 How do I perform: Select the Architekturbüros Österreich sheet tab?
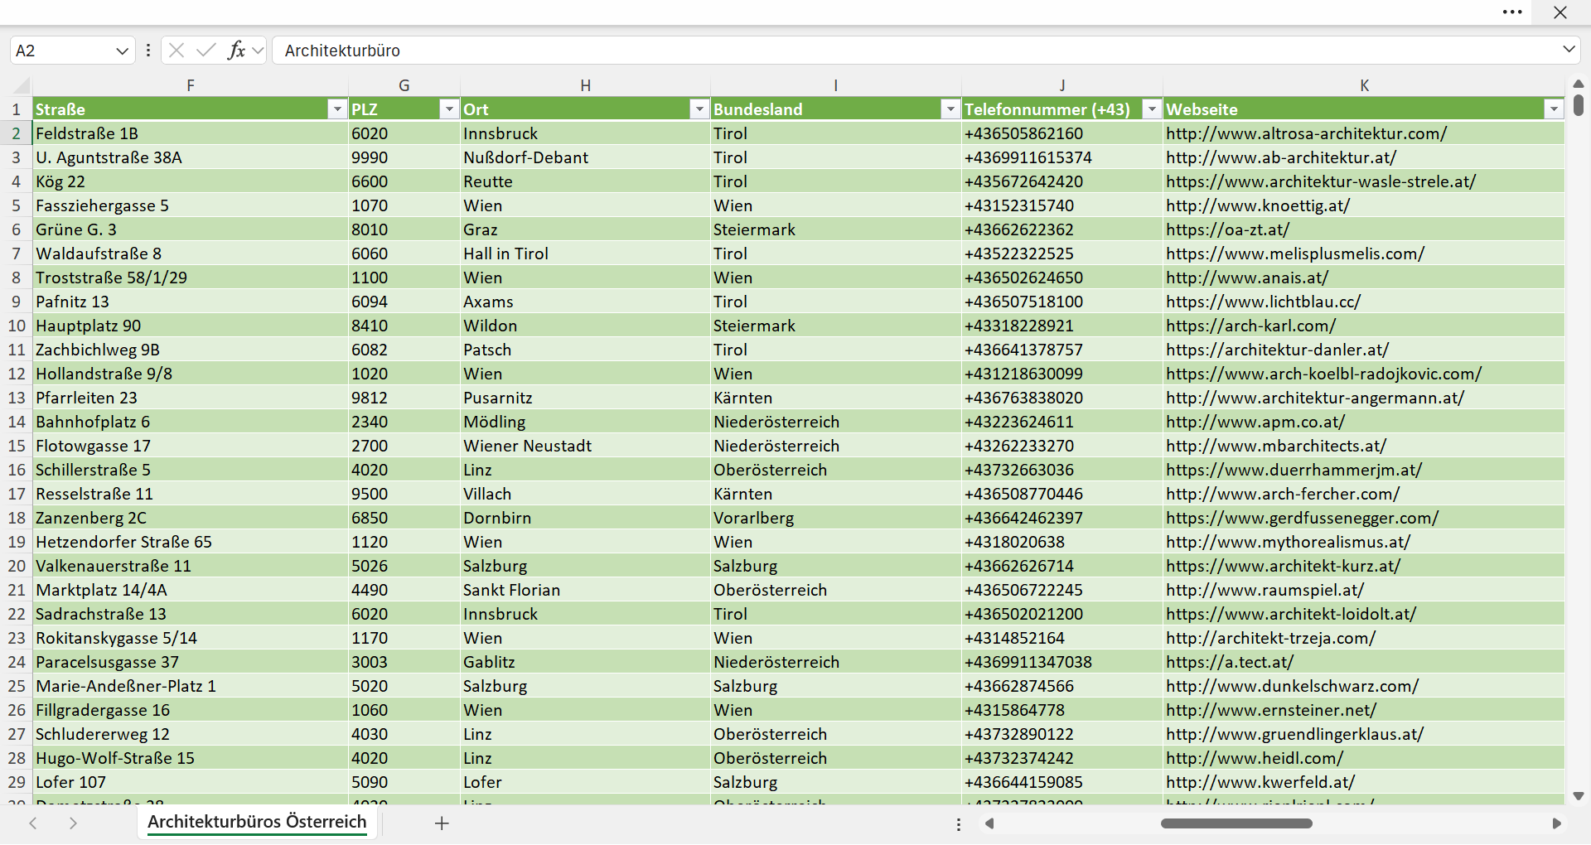tap(257, 822)
